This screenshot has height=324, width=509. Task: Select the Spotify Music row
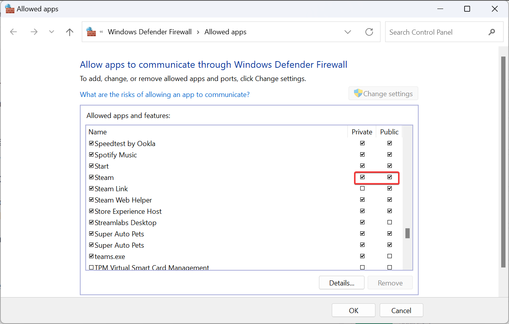click(116, 155)
